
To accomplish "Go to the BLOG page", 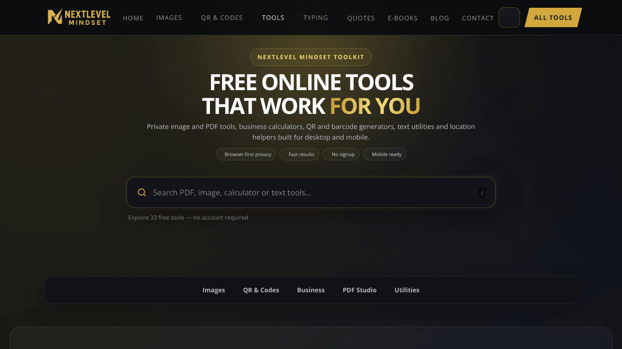I will tap(440, 18).
